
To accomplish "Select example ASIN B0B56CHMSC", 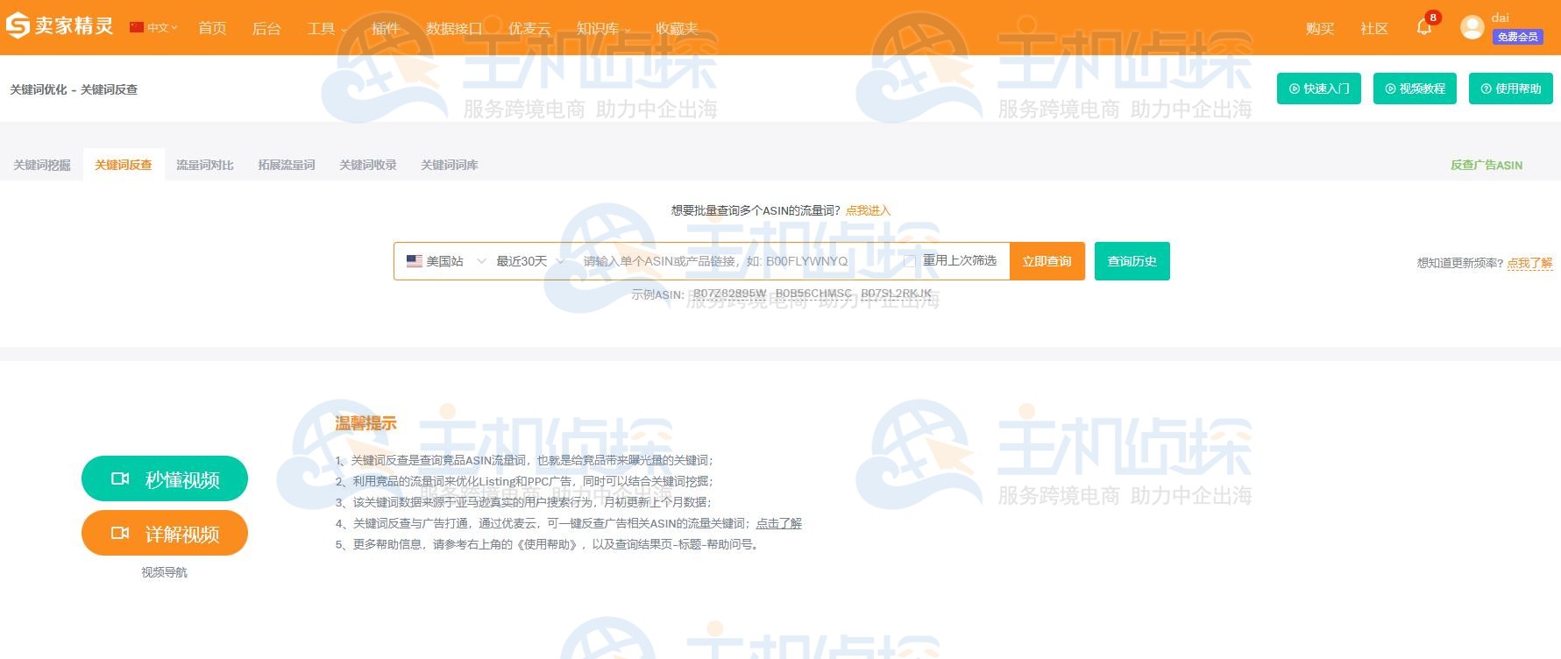I will coord(813,294).
